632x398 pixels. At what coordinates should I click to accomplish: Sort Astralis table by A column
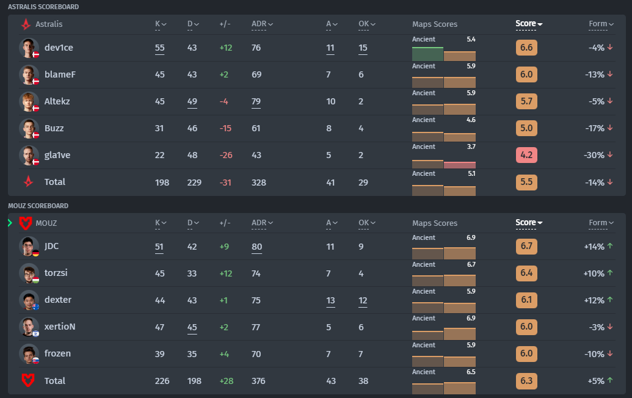point(332,24)
